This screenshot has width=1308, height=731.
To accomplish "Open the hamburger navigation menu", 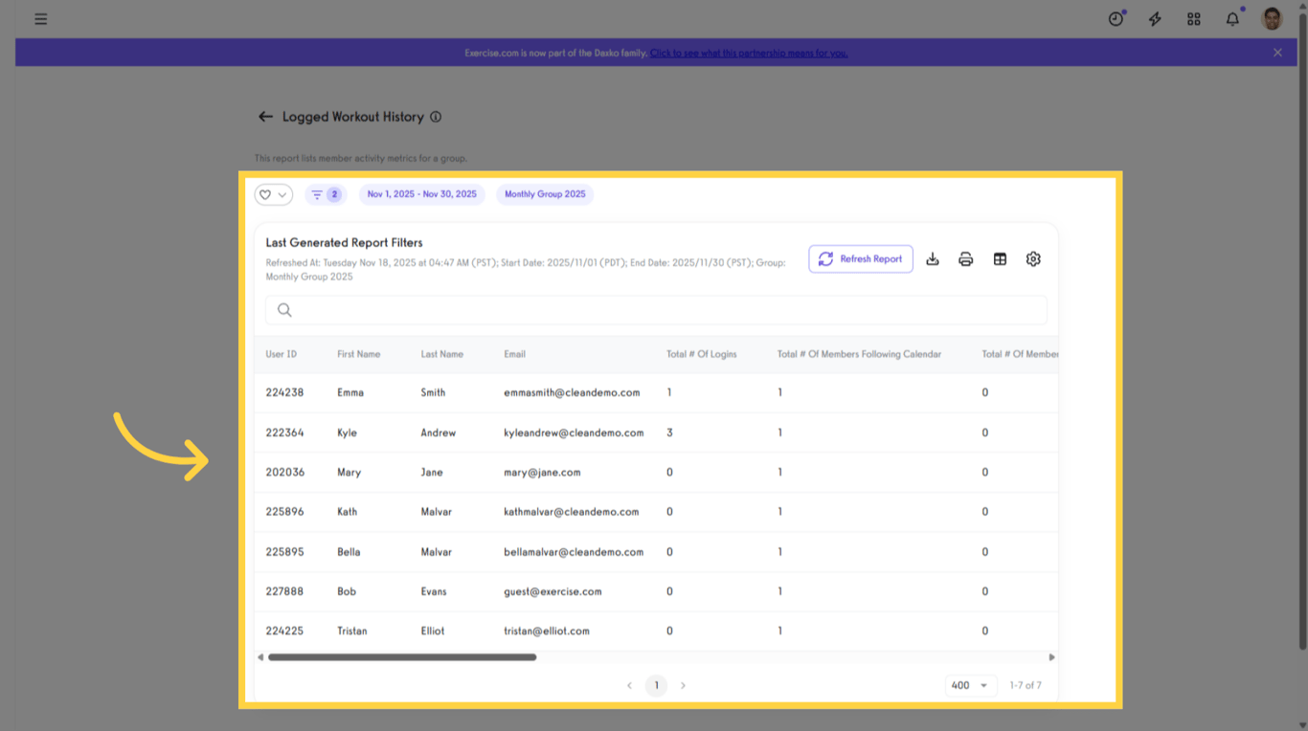I will point(40,19).
